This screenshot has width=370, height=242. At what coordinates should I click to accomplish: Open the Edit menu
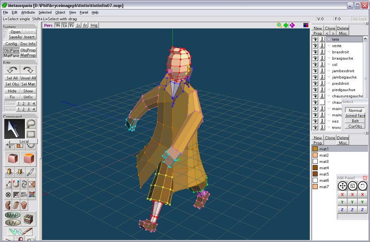(x=15, y=12)
